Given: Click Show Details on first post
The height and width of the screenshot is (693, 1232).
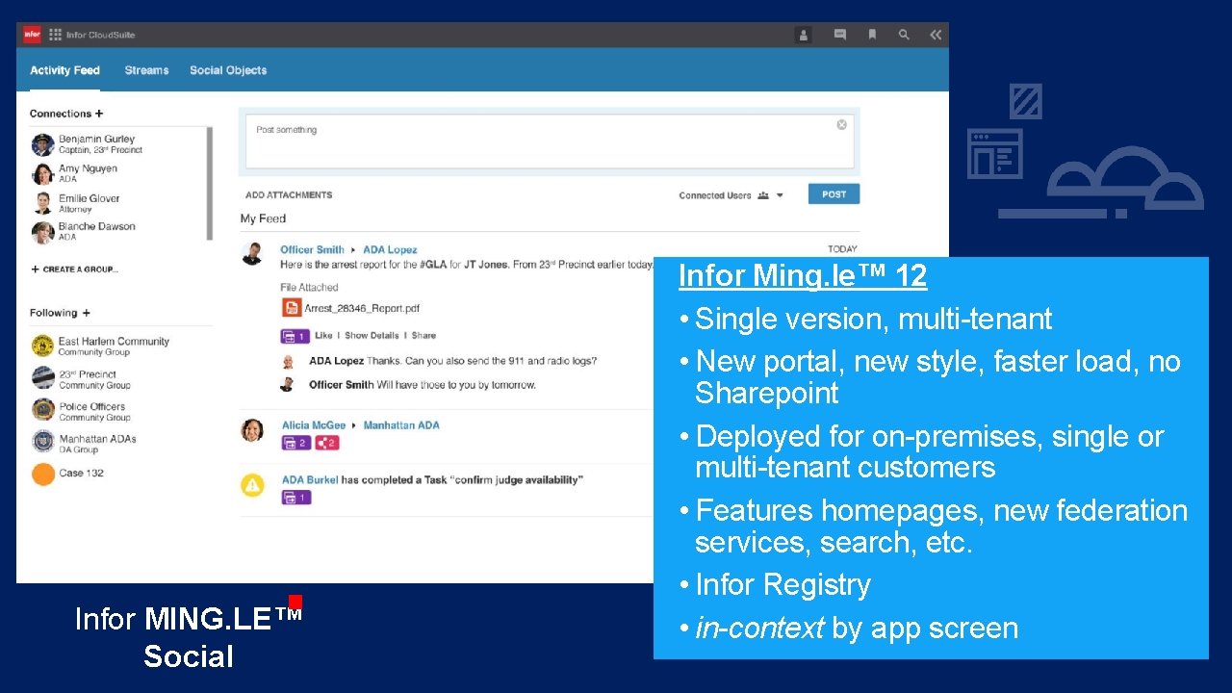Looking at the screenshot, I should pos(372,336).
